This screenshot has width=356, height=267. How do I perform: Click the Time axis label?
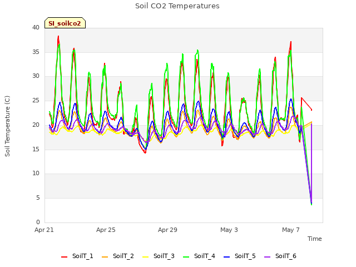point(315,239)
